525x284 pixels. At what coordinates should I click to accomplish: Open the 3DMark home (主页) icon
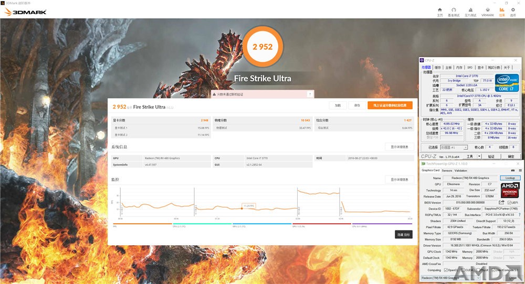440,10
